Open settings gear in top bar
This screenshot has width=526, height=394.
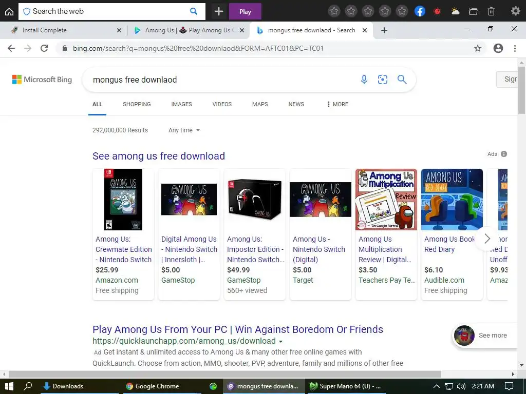coord(515,11)
